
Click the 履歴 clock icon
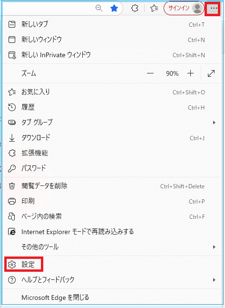tap(12, 107)
